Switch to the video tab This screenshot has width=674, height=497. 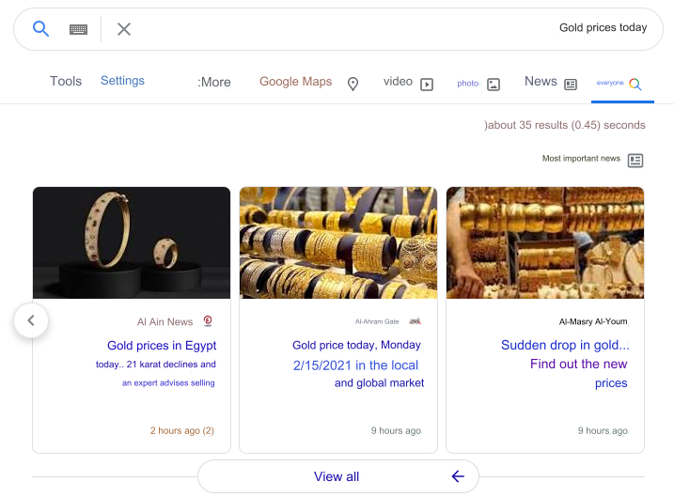coord(398,81)
